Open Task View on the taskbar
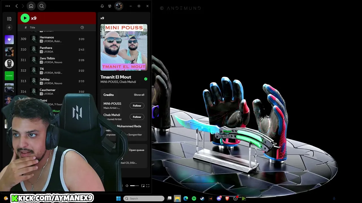This screenshot has height=203, width=362. tap(169, 198)
